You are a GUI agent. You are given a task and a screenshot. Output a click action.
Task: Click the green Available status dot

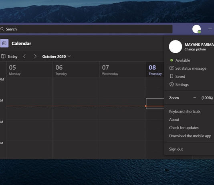tap(172, 60)
